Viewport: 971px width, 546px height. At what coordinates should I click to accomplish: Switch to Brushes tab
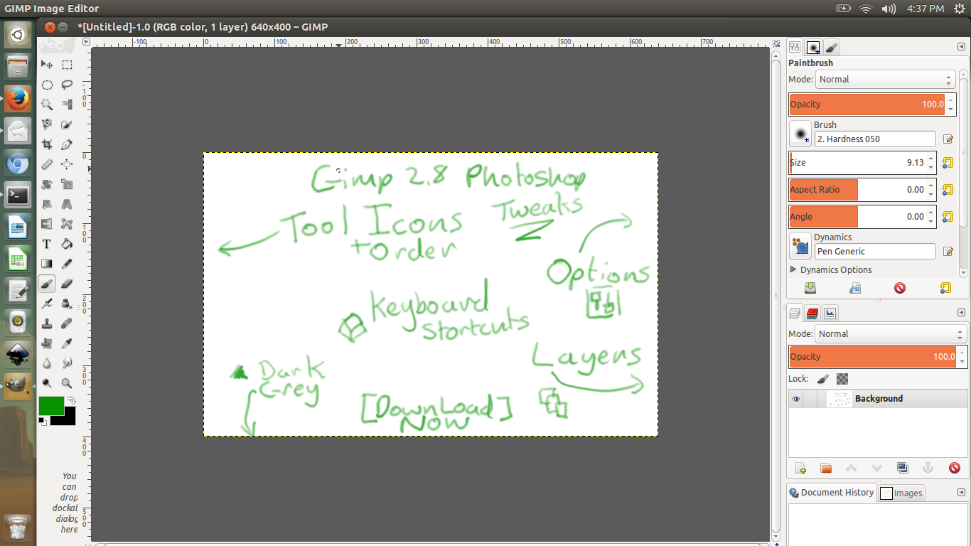(x=813, y=47)
